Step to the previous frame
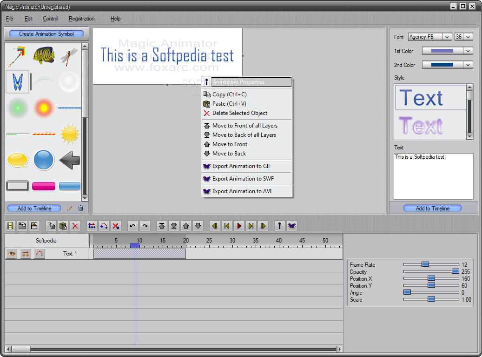This screenshot has width=482, height=357. click(x=227, y=226)
